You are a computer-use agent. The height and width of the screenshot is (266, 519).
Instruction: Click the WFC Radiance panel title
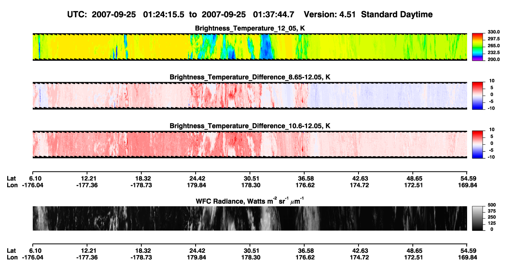point(250,201)
